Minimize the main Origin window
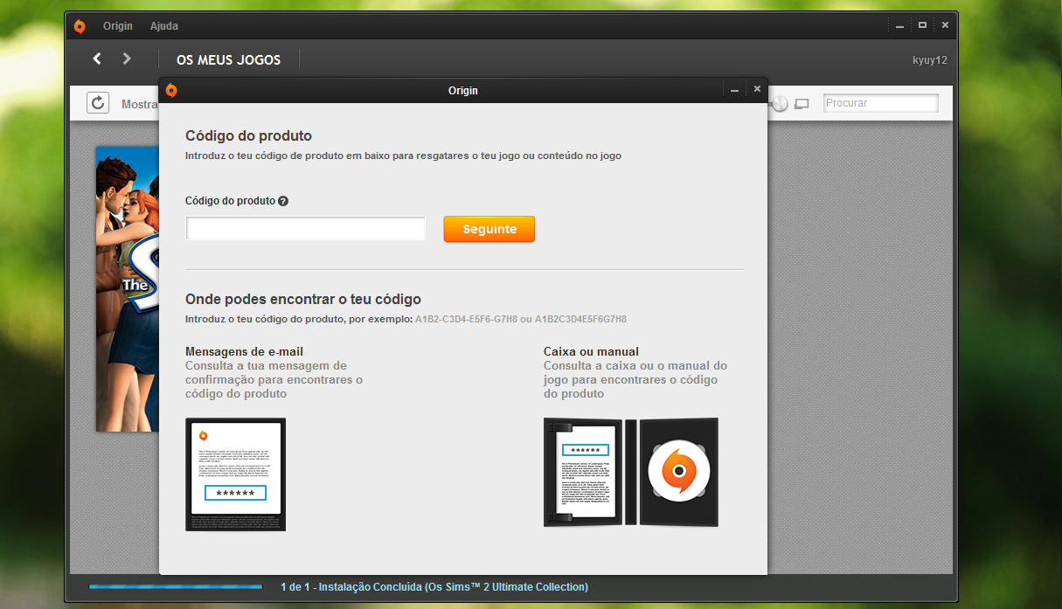The height and width of the screenshot is (609, 1062). click(901, 26)
